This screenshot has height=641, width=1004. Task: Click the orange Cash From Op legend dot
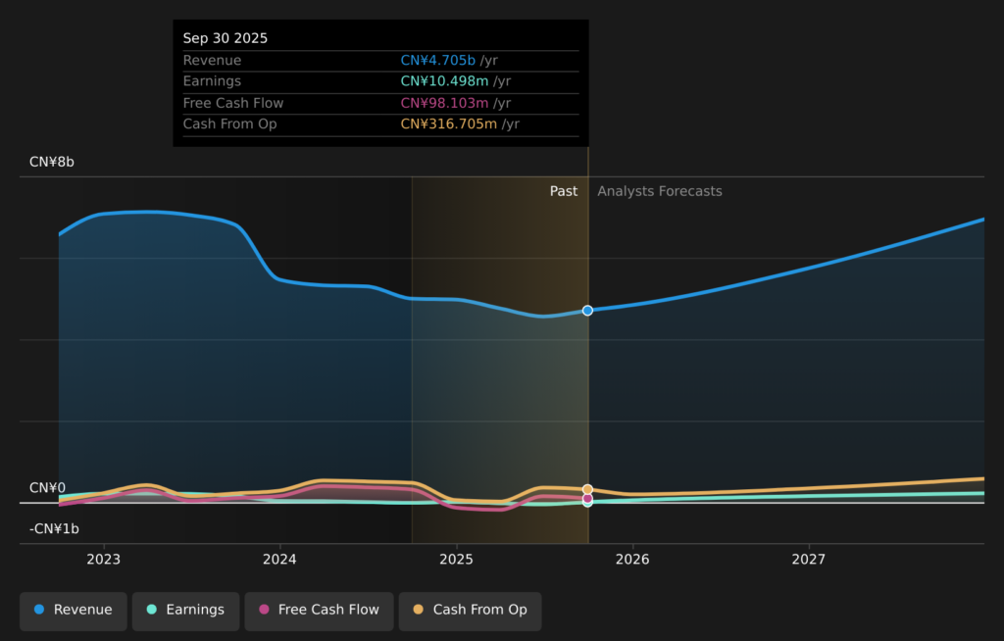[419, 610]
